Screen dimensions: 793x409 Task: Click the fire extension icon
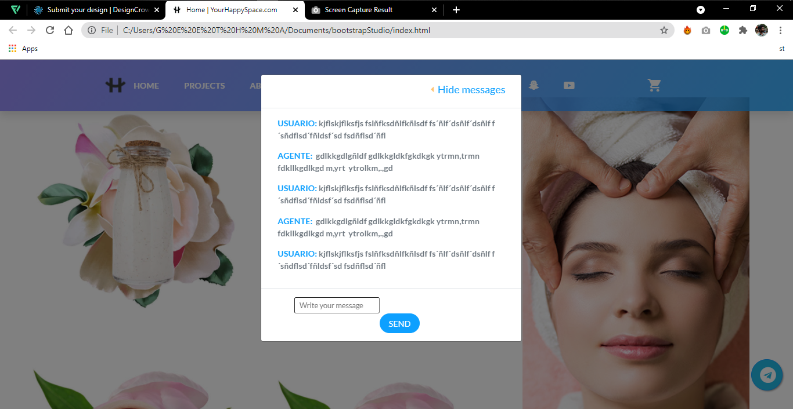pyautogui.click(x=687, y=30)
